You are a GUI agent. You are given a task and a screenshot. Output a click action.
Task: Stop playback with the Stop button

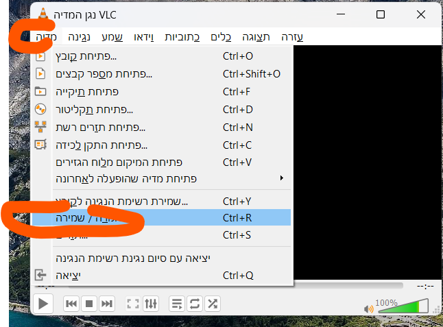click(x=89, y=304)
